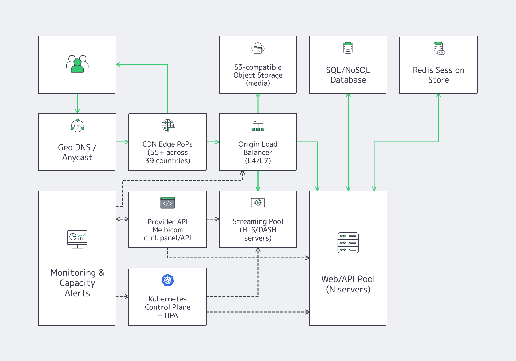Screen dimensions: 516x361
Task: Click the Kubernetes helm wheel icon
Action: [x=168, y=280]
